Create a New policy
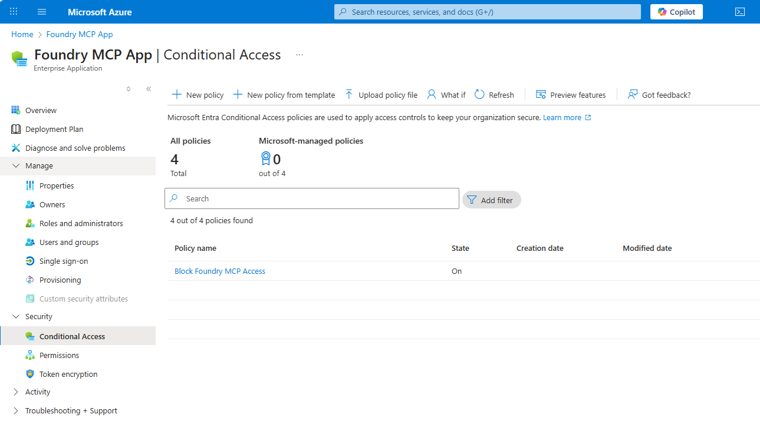Screen dimensions: 760x434 (x=197, y=94)
